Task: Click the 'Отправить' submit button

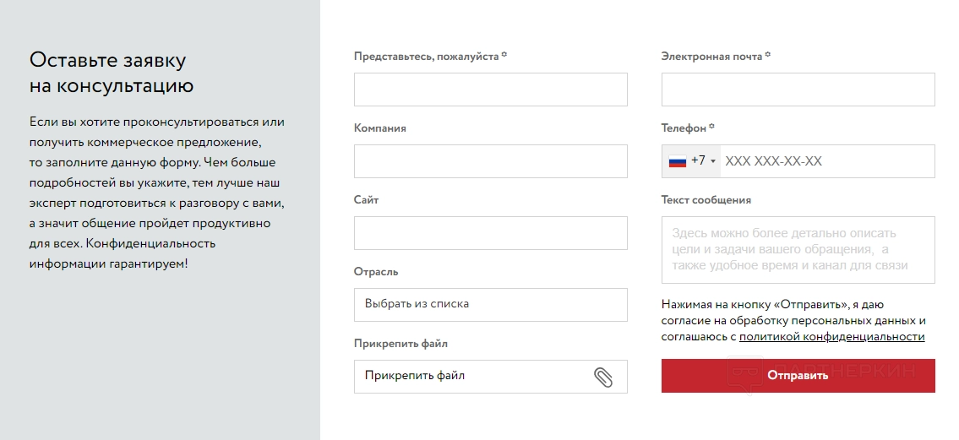Action: pos(798,376)
